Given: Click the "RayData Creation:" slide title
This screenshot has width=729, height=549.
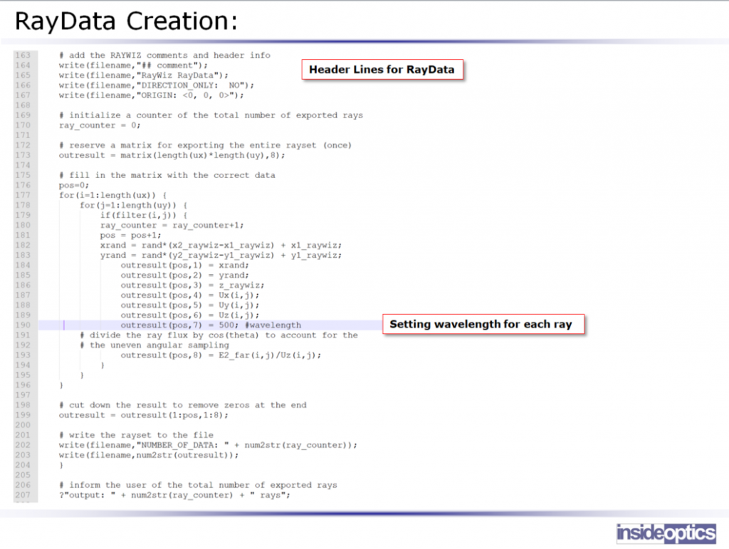Looking at the screenshot, I should (x=125, y=21).
